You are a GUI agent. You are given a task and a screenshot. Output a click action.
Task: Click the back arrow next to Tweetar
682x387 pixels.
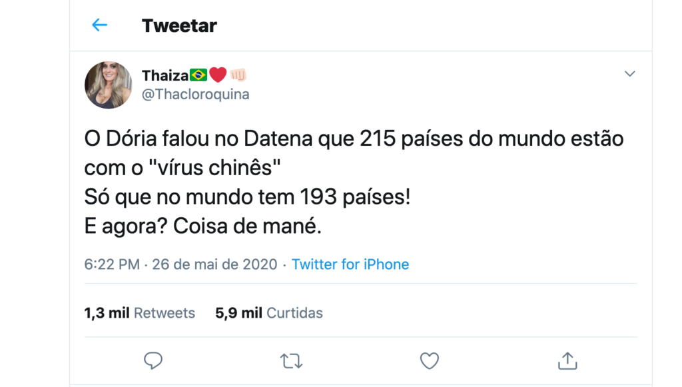[x=99, y=25]
